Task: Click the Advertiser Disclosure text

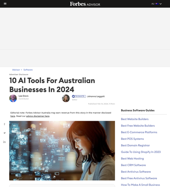Action: [19, 74]
